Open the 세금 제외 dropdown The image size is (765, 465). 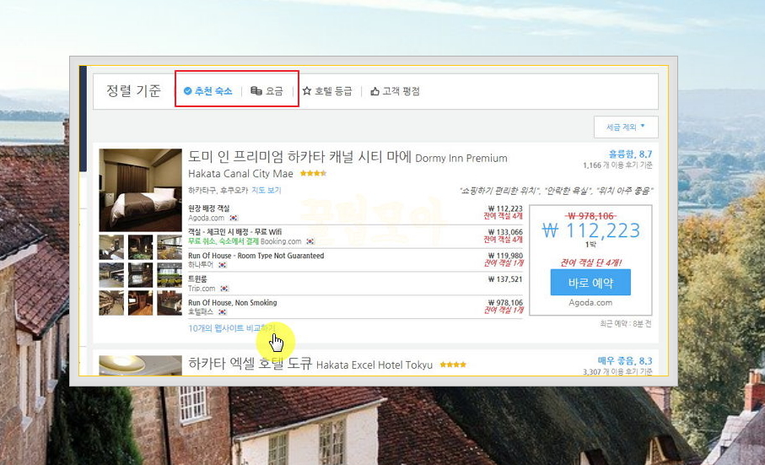(626, 127)
